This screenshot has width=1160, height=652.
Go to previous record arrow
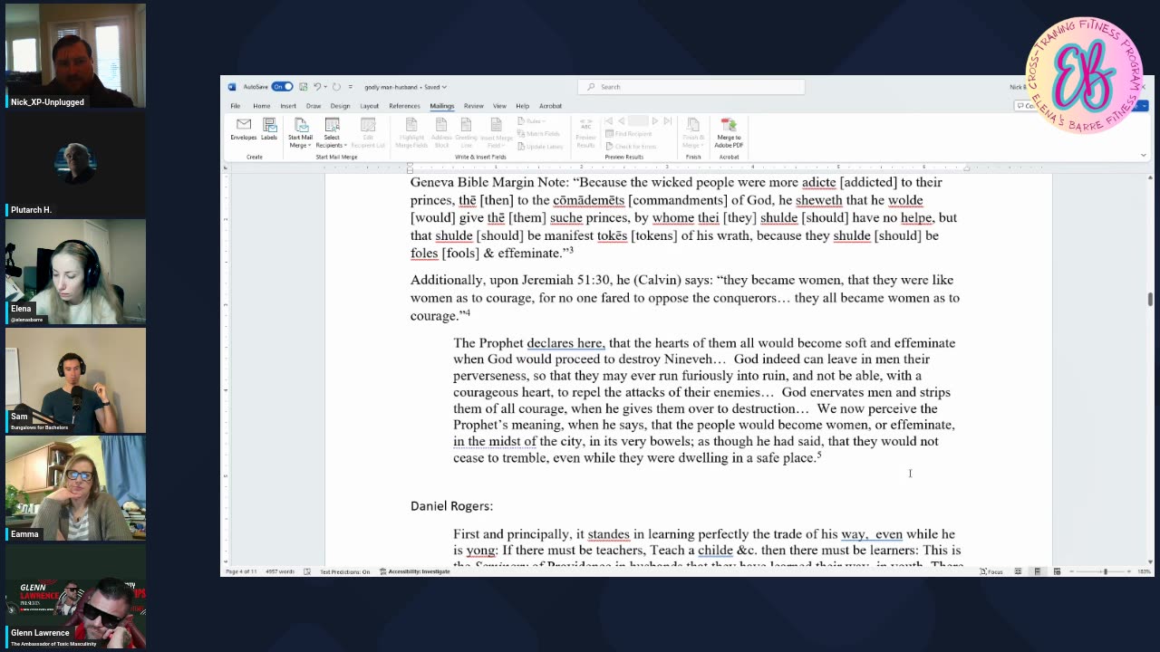point(621,121)
